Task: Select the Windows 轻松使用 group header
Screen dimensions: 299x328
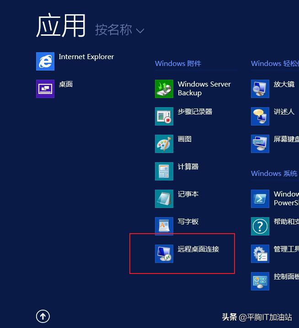Action: pos(275,63)
